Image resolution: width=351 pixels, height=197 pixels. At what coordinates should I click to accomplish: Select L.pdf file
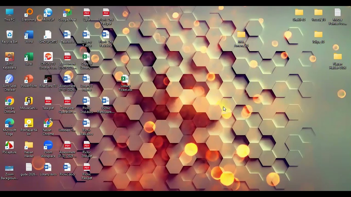[x=87, y=15]
